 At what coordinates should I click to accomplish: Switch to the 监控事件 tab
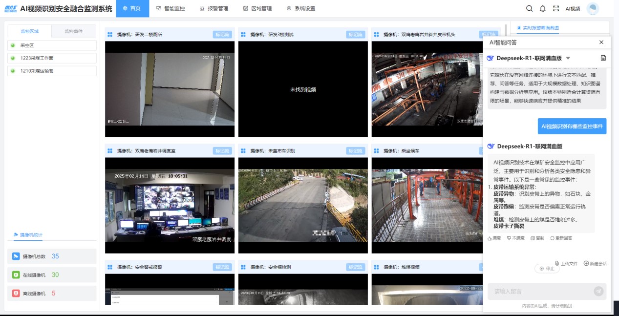pyautogui.click(x=73, y=31)
